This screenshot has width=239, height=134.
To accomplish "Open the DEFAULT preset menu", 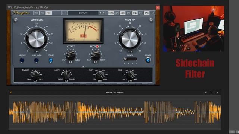I will pyautogui.click(x=83, y=13).
